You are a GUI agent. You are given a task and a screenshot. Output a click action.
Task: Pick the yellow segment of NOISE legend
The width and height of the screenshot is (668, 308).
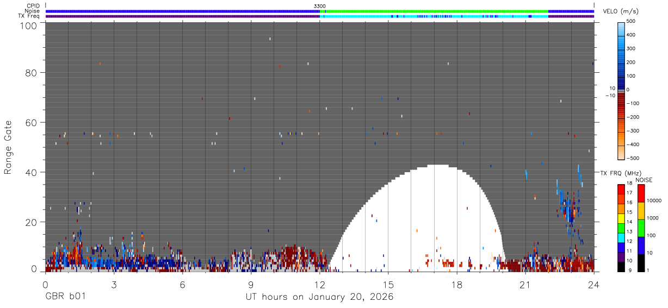[641, 210]
